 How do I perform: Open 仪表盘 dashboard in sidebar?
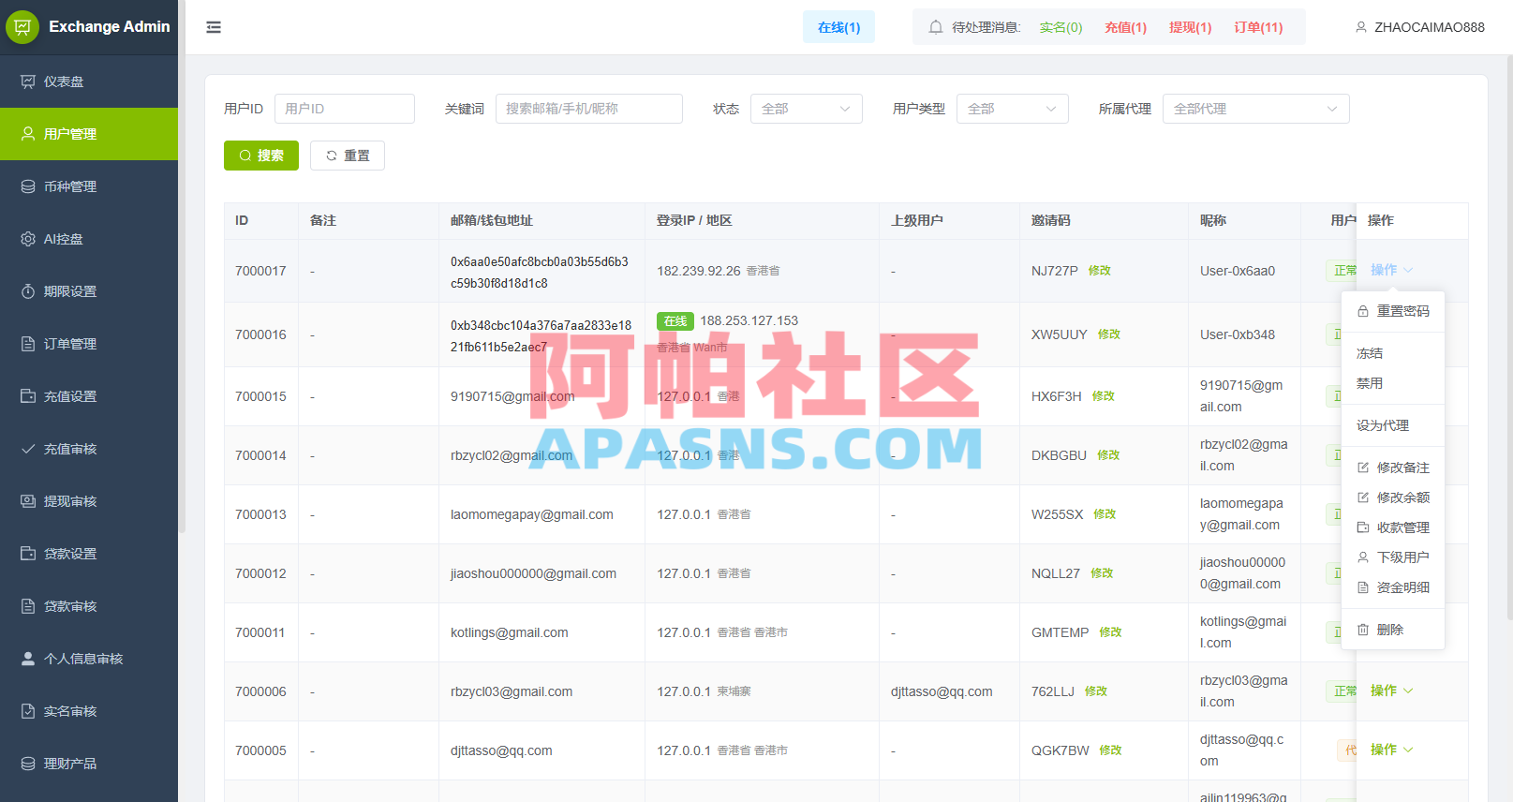point(89,82)
